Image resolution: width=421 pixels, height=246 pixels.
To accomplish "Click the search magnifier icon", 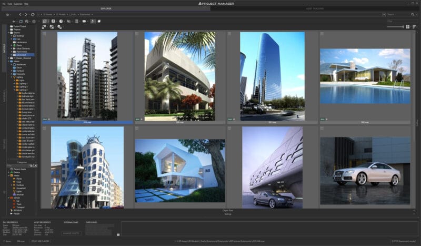I will point(413,15).
